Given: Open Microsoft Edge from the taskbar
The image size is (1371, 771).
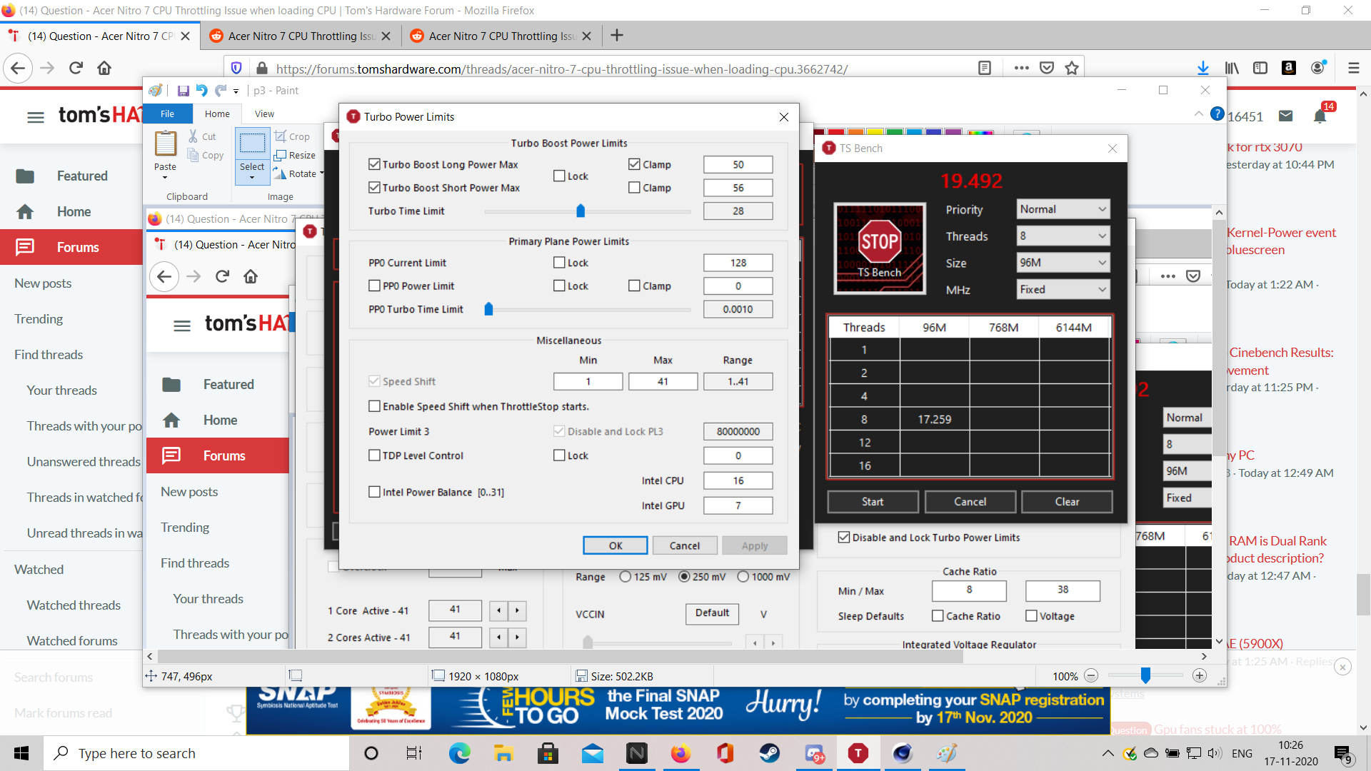Looking at the screenshot, I should coord(459,753).
